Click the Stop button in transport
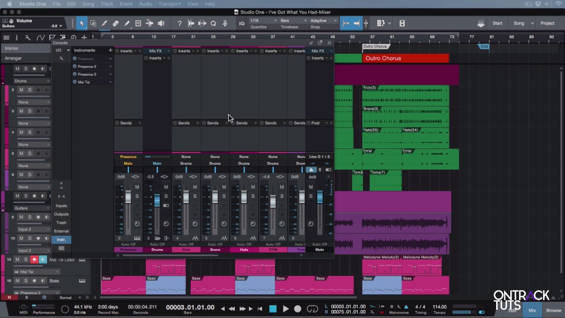 tap(273, 309)
